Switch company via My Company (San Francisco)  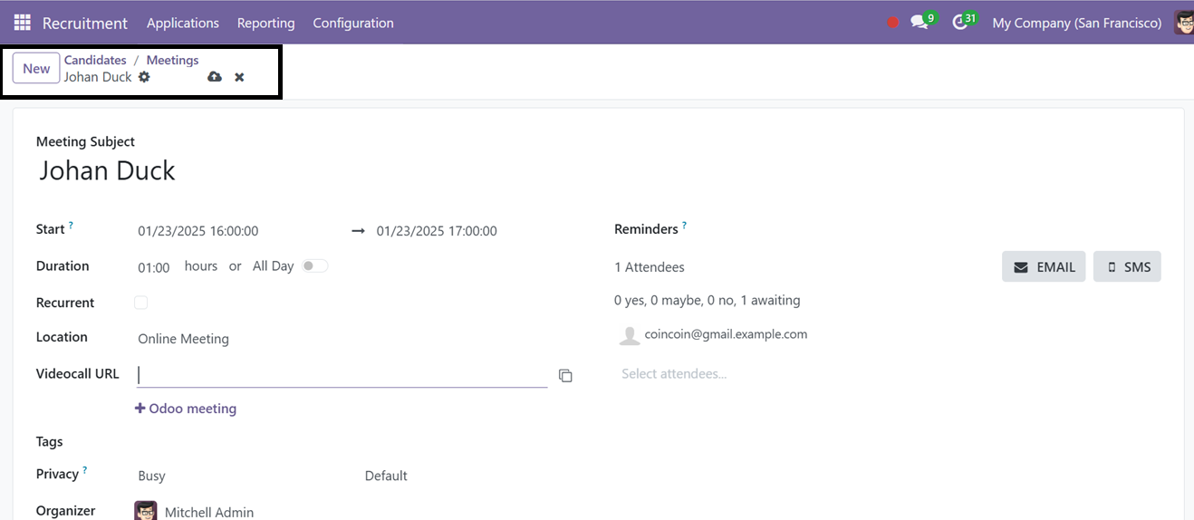tap(1076, 23)
